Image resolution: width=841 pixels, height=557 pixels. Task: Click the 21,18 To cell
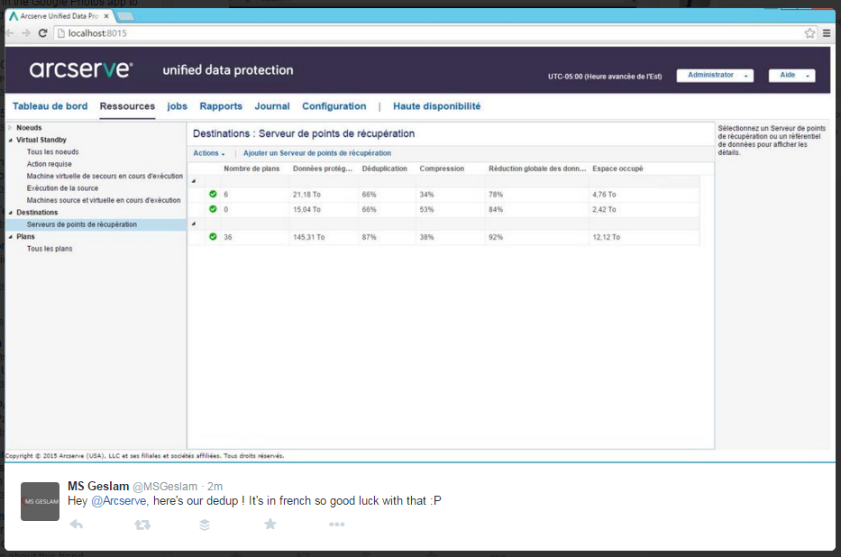point(306,195)
